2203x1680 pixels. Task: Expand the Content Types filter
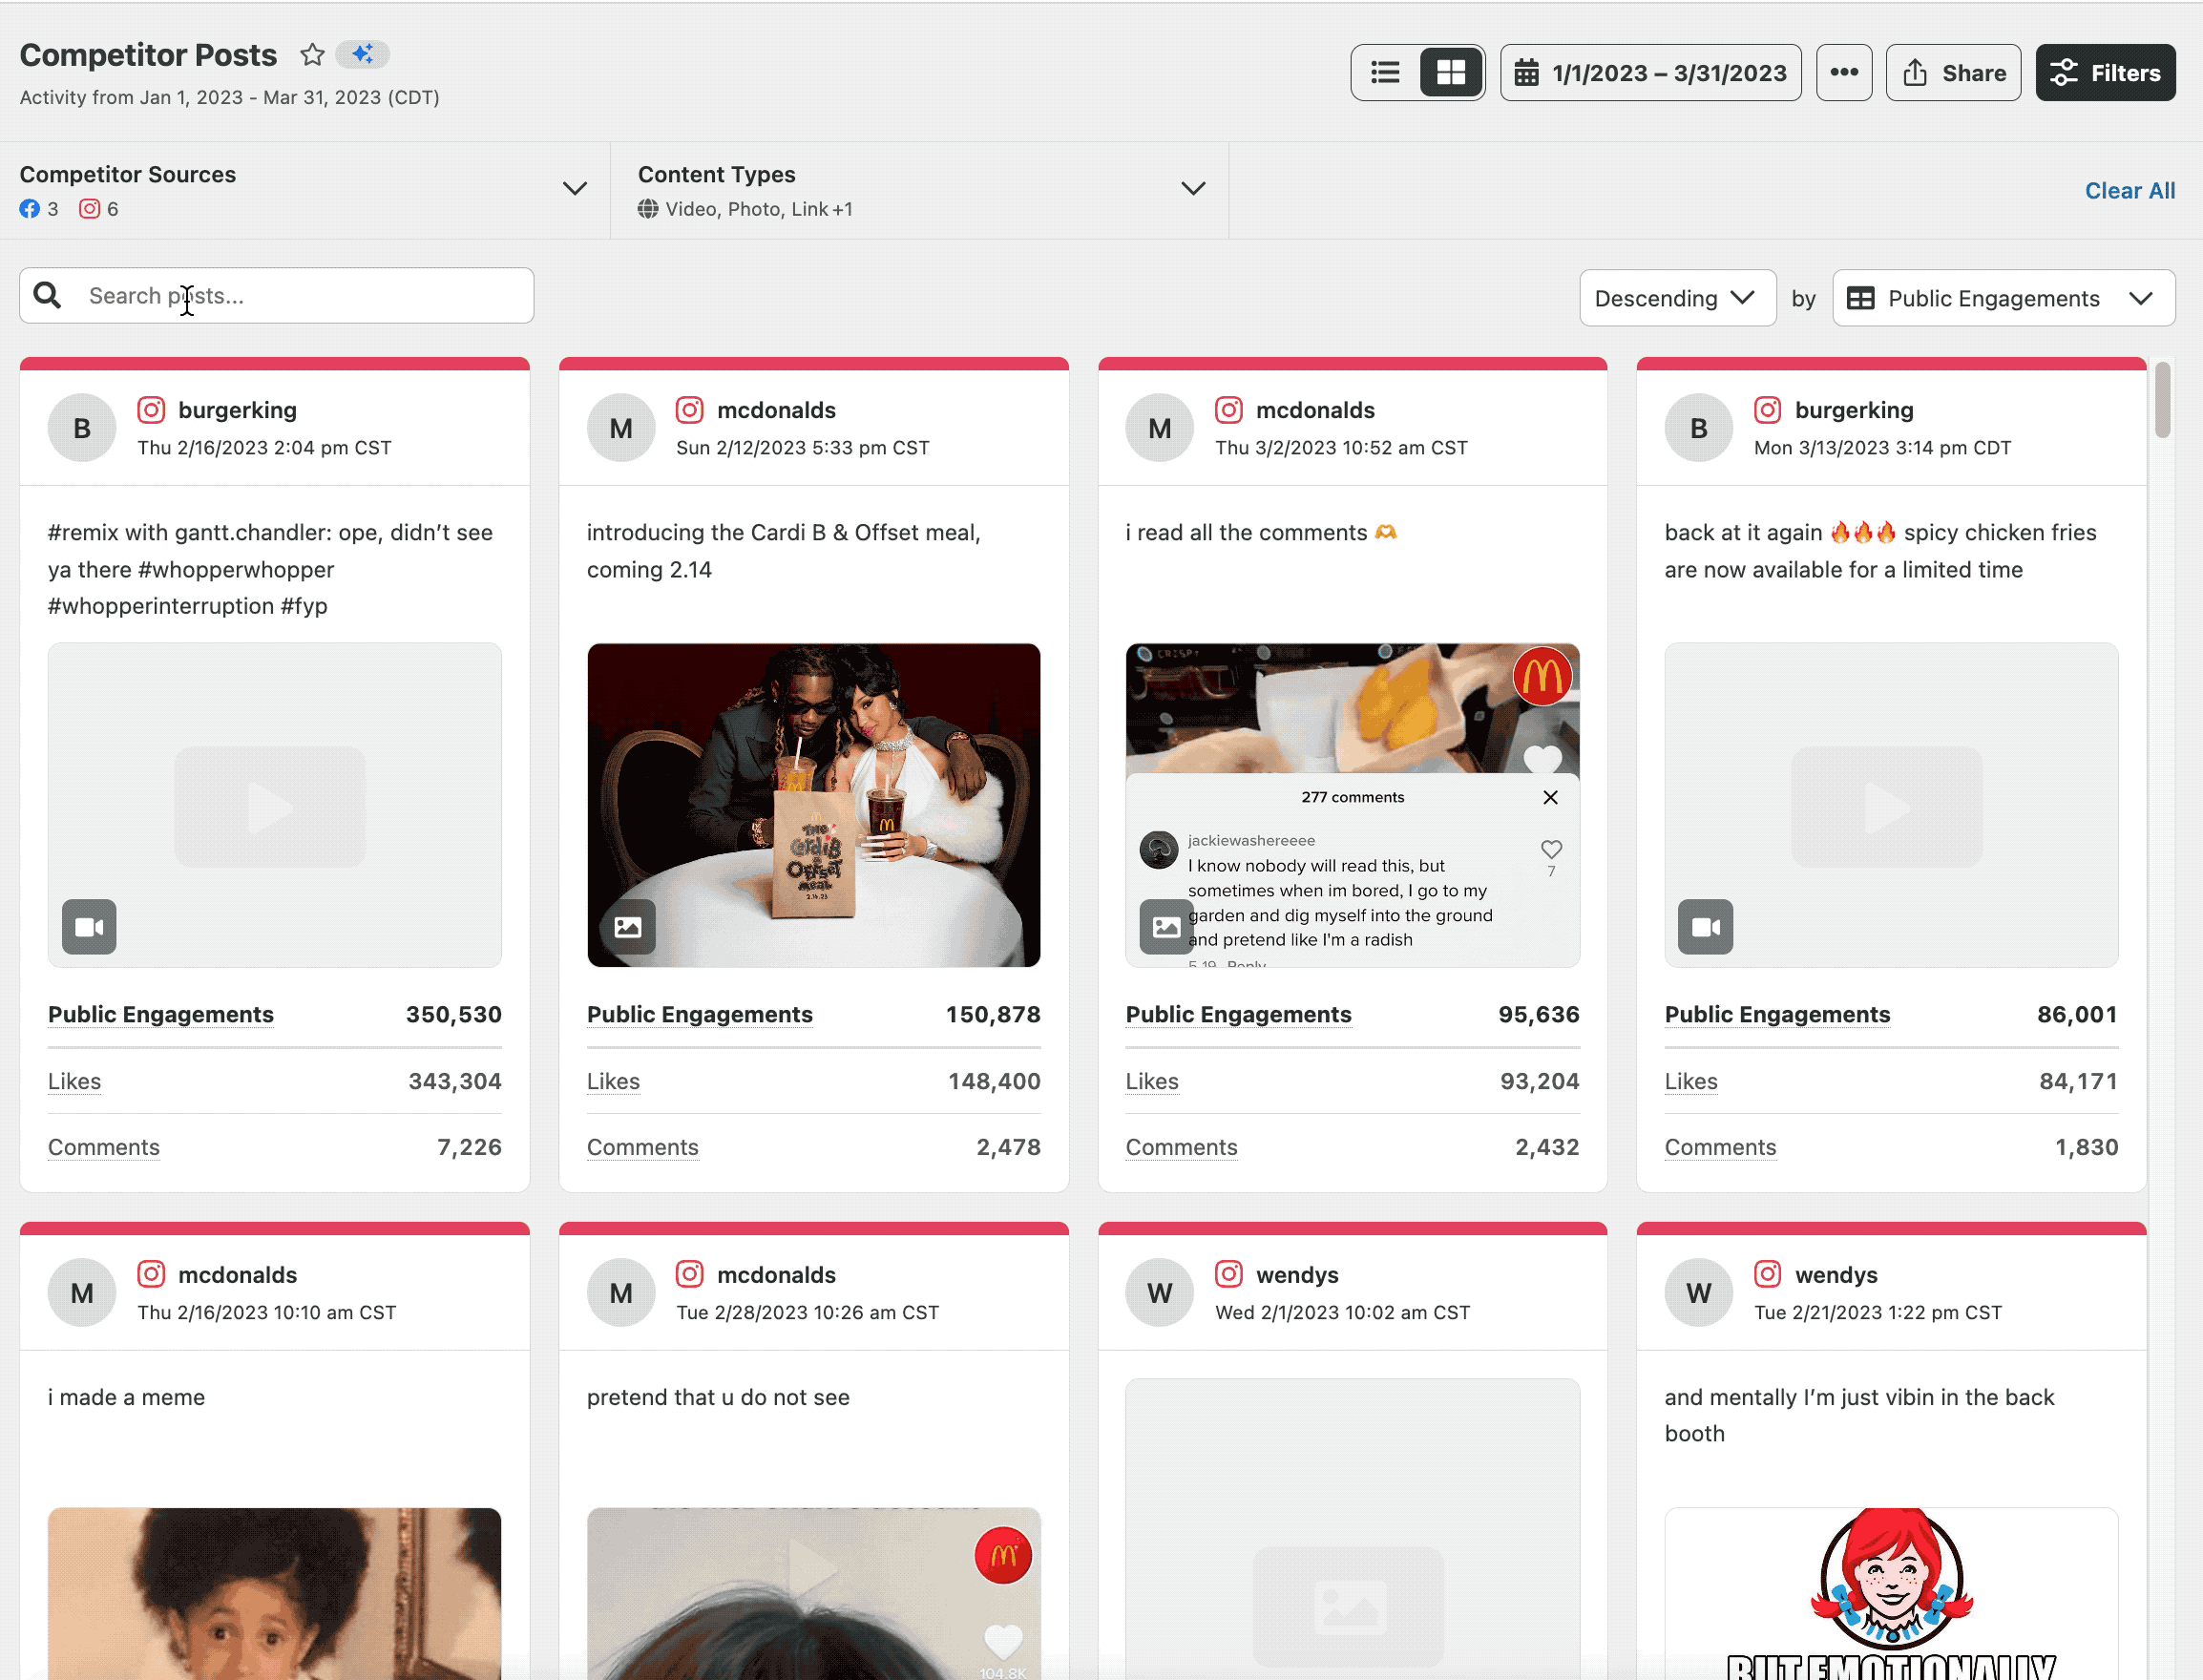point(920,190)
